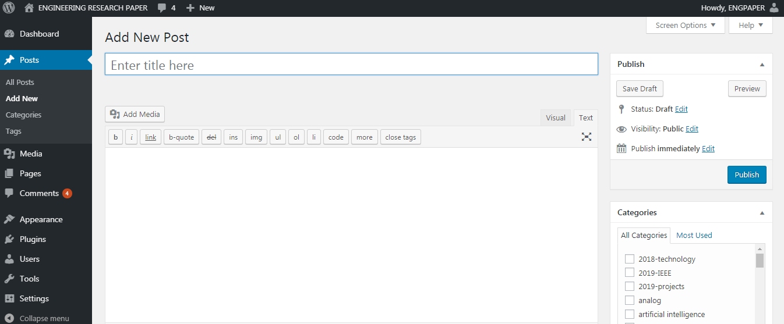Open Dashboard from the sidebar
This screenshot has width=784, height=324.
tap(39, 34)
